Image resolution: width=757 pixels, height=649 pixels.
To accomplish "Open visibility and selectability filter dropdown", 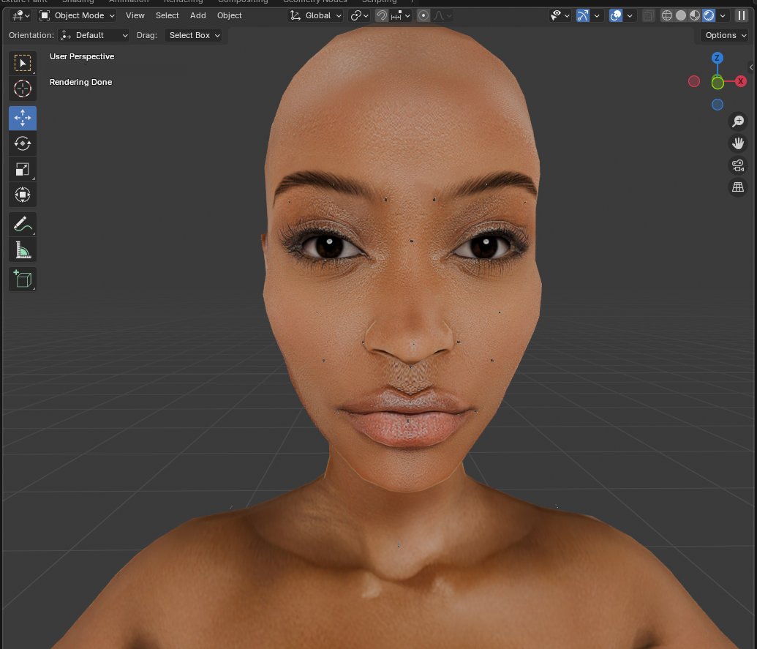I will (560, 15).
